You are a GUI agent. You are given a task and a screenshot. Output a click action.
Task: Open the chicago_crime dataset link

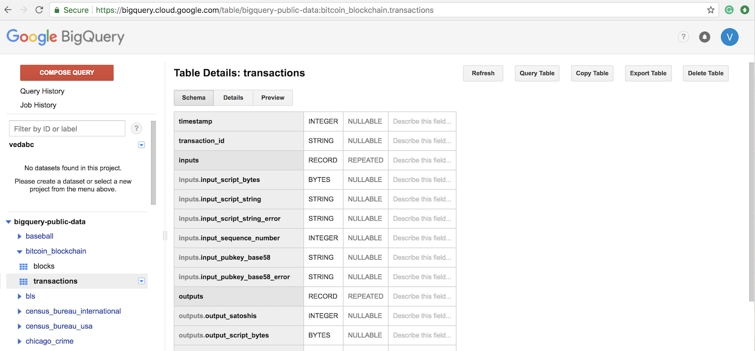click(50, 342)
